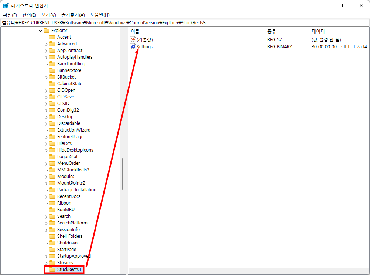370x275 pixels.
Task: Open the 파일(F) menu
Action: [x=10, y=15]
